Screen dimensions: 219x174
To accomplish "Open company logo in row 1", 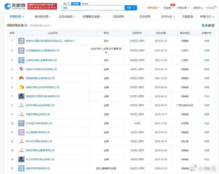I will (x=21, y=41).
